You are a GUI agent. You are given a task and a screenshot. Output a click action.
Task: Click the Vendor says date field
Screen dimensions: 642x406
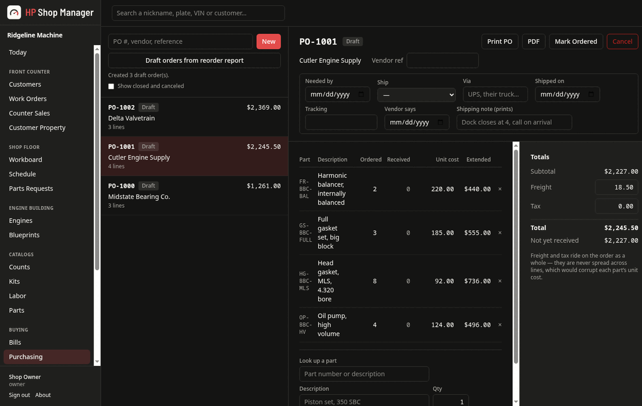[x=417, y=122]
